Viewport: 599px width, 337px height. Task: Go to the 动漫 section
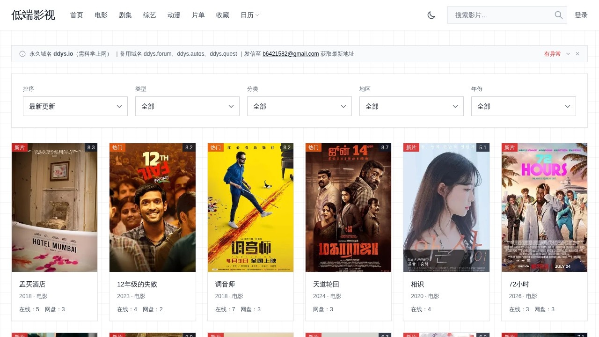click(174, 15)
